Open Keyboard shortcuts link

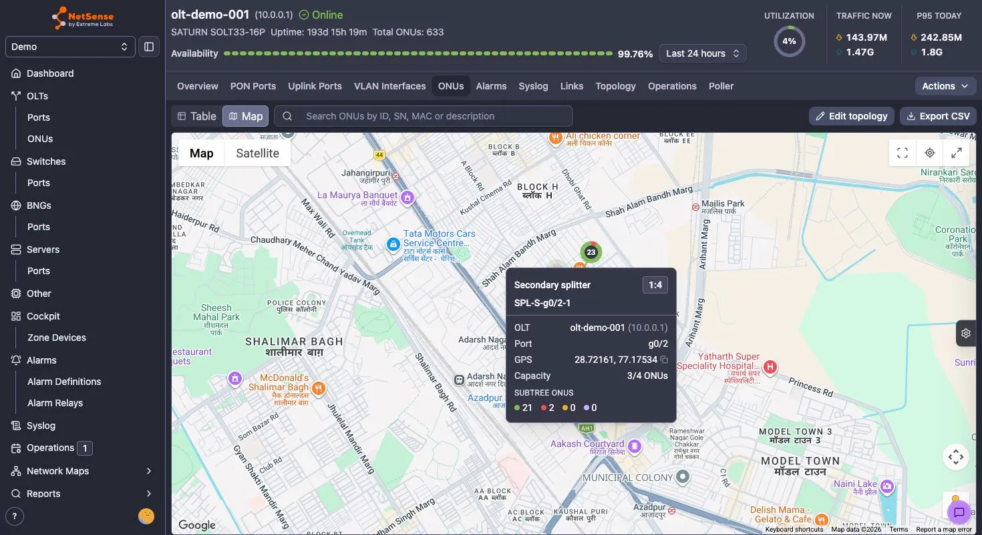point(794,530)
